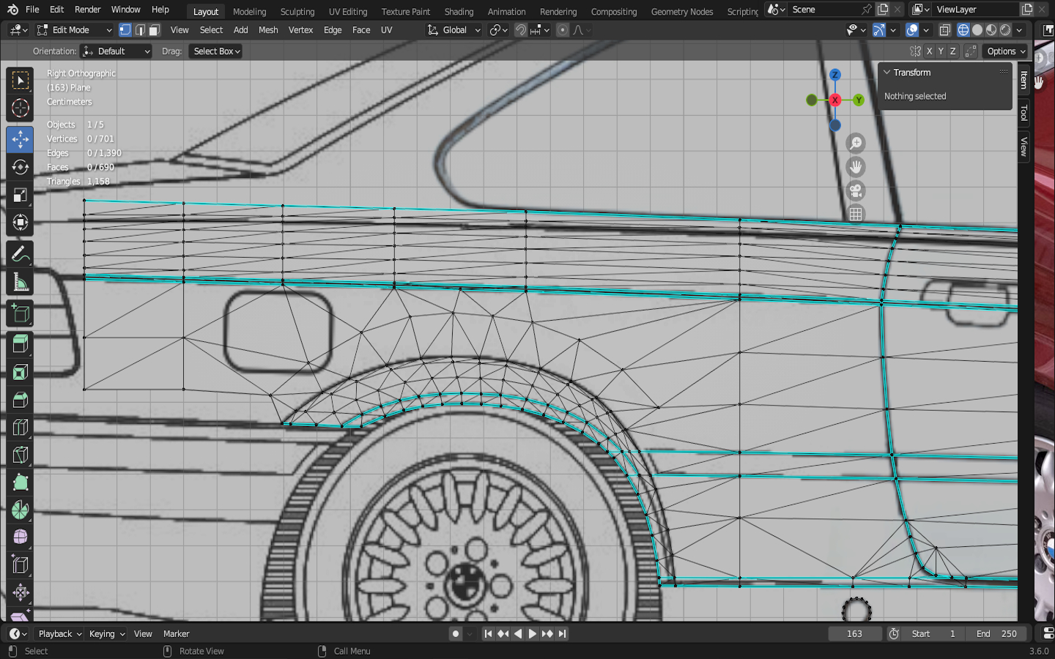This screenshot has width=1055, height=659.
Task: Open the viewport shading options dropdown
Action: [1020, 30]
